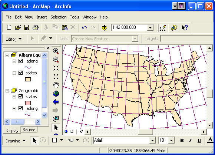Open the Editor Toolbar icon
The width and height of the screenshot is (215, 155).
[163, 28]
